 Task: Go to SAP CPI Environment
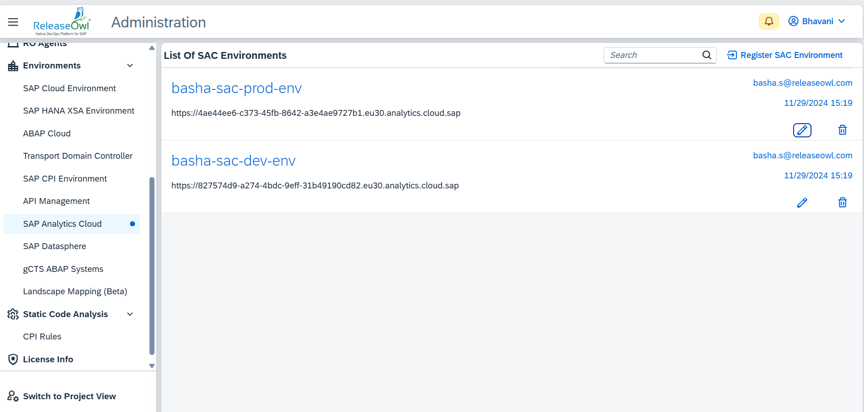click(65, 179)
